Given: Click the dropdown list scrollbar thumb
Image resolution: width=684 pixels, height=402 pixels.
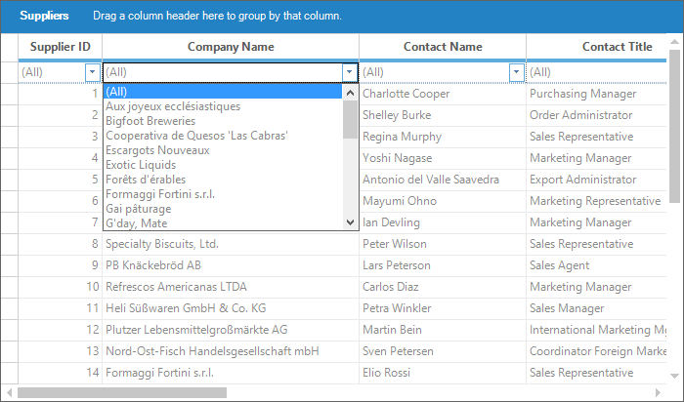Looking at the screenshot, I should pyautogui.click(x=350, y=119).
